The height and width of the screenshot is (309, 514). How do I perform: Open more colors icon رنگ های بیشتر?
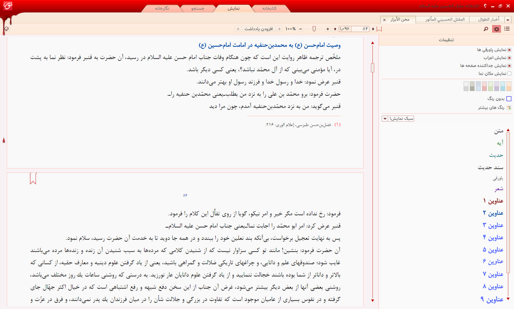[509, 107]
